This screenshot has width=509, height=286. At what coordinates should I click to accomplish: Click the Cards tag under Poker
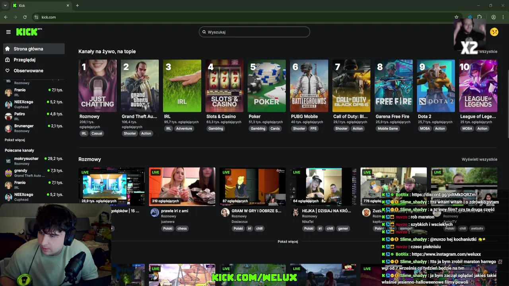click(275, 128)
